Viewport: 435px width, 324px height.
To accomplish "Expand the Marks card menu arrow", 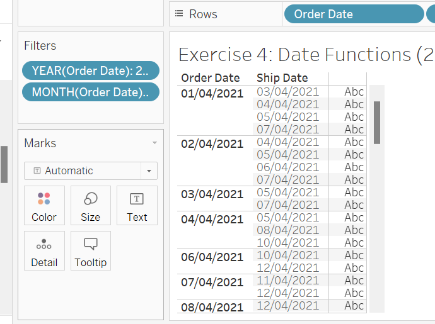I will tap(154, 143).
